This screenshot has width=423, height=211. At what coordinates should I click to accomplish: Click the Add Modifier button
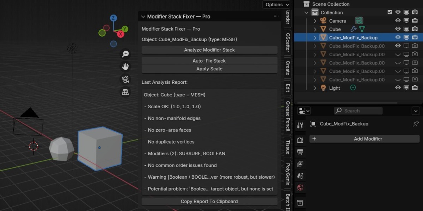coord(364,139)
